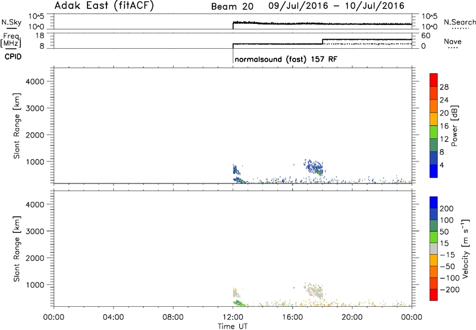Click the gray scatter cluster near 17:00 in velocity panel
Viewport: 476px width, 330px height.
(314, 291)
